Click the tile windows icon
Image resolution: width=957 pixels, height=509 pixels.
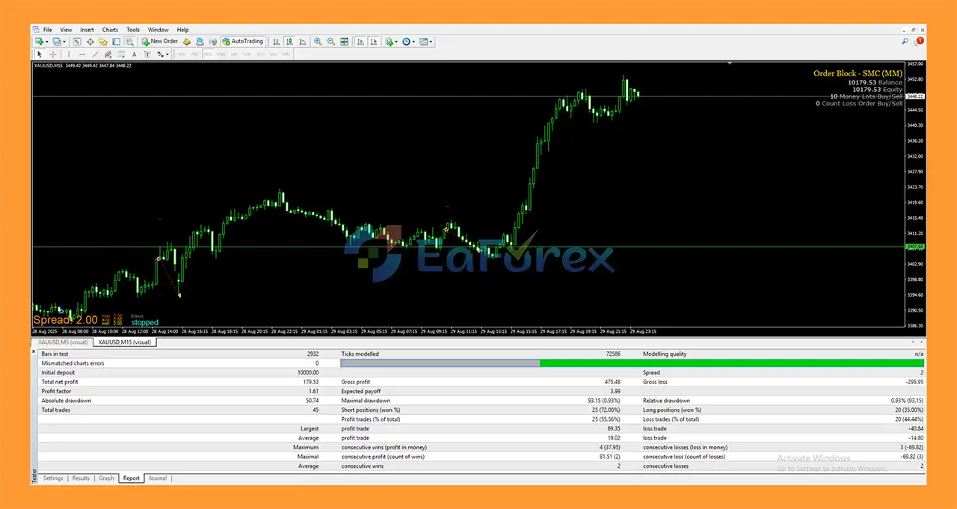point(345,42)
